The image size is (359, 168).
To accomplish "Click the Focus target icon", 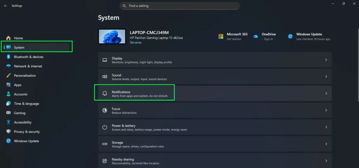I will click(104, 110).
